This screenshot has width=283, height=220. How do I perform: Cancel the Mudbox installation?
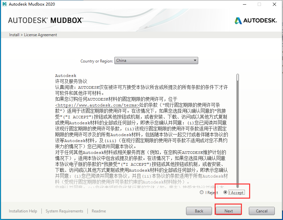pos(262,211)
